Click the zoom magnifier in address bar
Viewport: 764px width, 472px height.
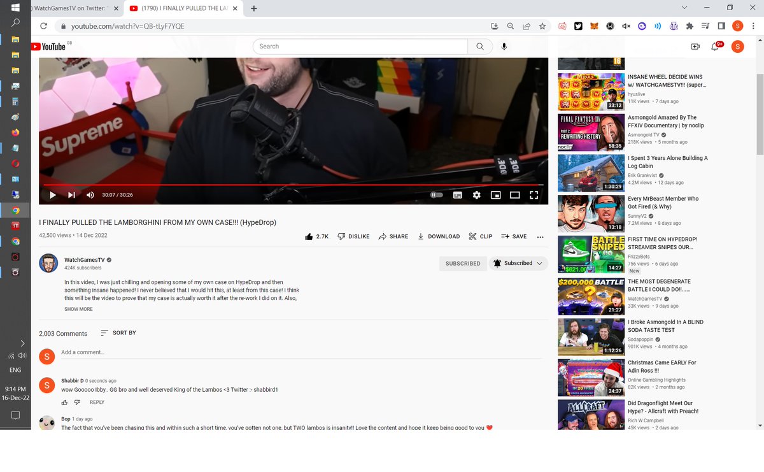tap(510, 26)
